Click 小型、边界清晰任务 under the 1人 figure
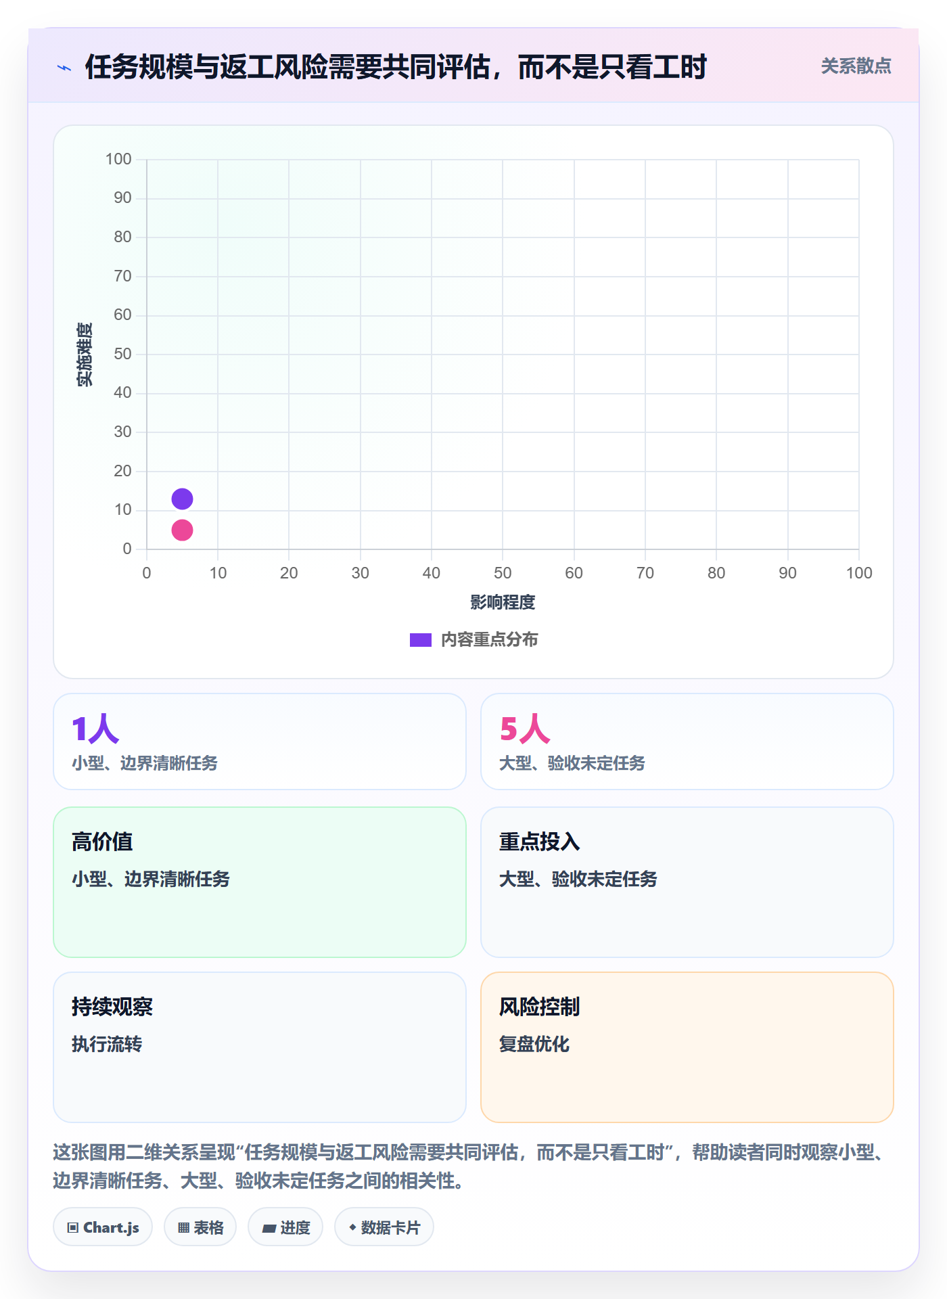Screen dimensions: 947x1299 pos(145,763)
